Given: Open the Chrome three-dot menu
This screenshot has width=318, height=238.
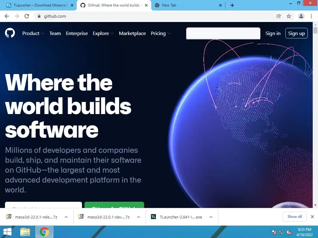Looking at the screenshot, I should [311, 16].
